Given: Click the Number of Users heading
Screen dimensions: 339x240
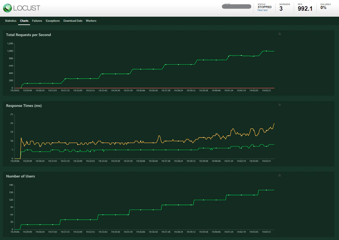Looking at the screenshot, I should click(x=21, y=176).
